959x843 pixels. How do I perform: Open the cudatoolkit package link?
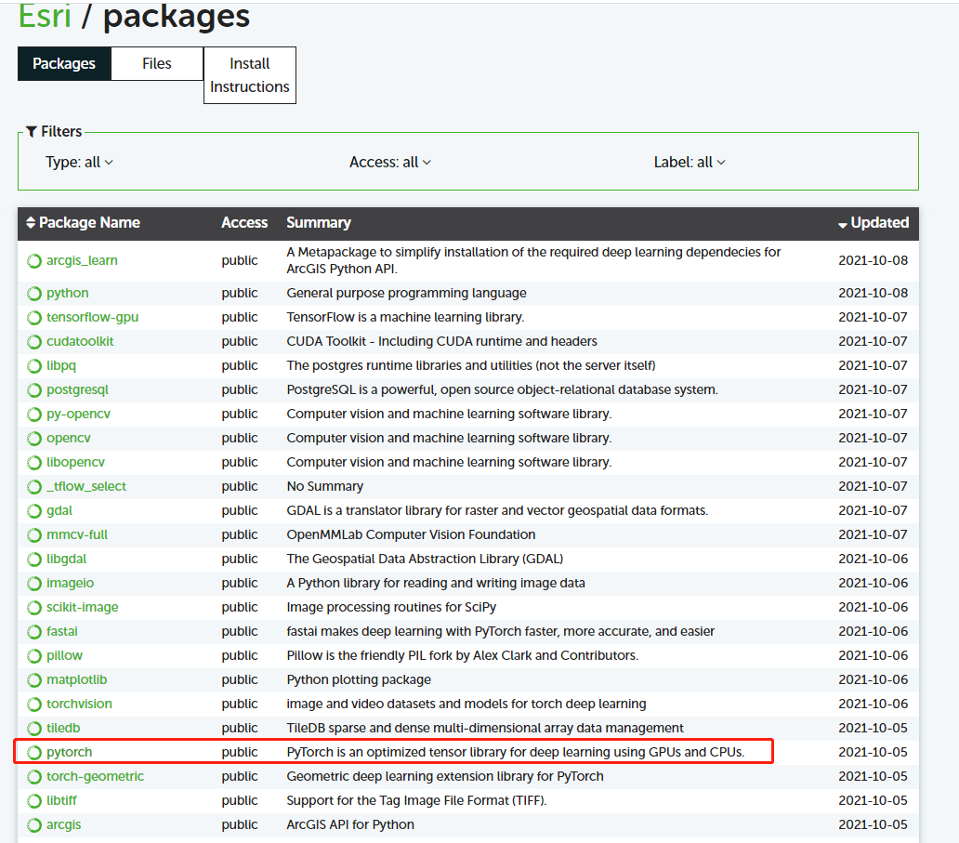click(80, 341)
